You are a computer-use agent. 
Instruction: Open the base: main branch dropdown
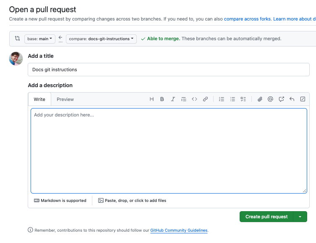(x=40, y=39)
